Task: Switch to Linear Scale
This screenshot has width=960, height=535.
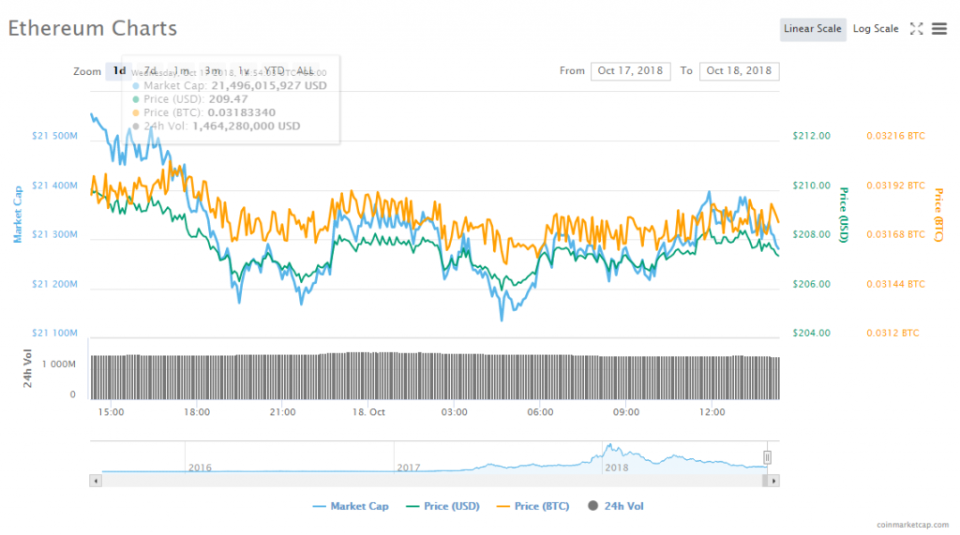Action: click(x=812, y=29)
